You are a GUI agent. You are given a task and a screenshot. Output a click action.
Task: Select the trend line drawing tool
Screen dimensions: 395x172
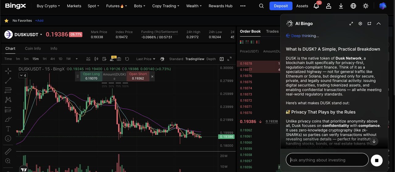coord(8,81)
